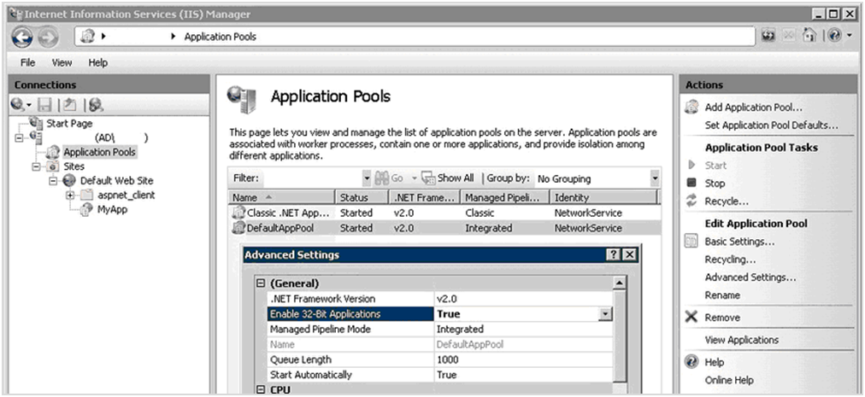Viewport: 865px width, 397px height.
Task: Click the Remove X icon in Actions
Action: (x=691, y=318)
